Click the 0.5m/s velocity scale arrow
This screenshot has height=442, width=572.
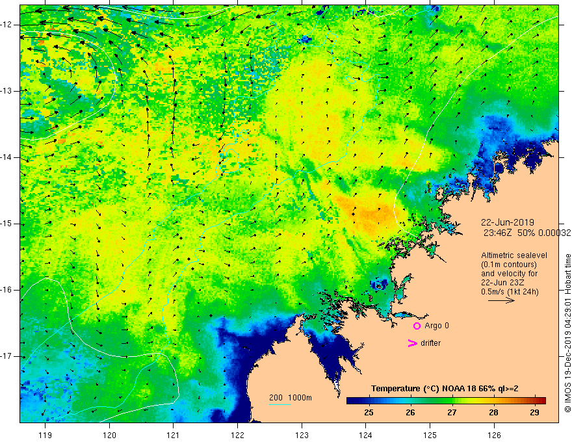501,300
